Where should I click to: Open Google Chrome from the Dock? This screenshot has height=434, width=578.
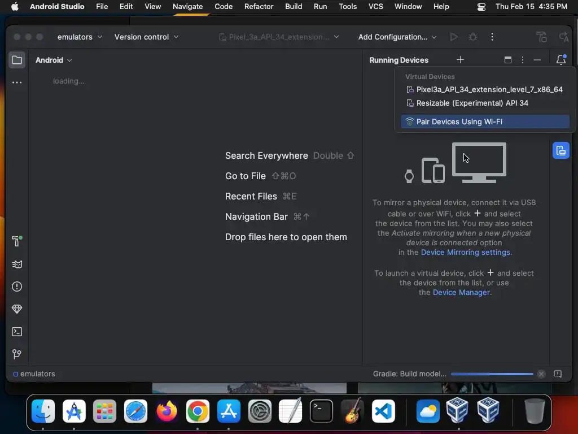pos(198,411)
